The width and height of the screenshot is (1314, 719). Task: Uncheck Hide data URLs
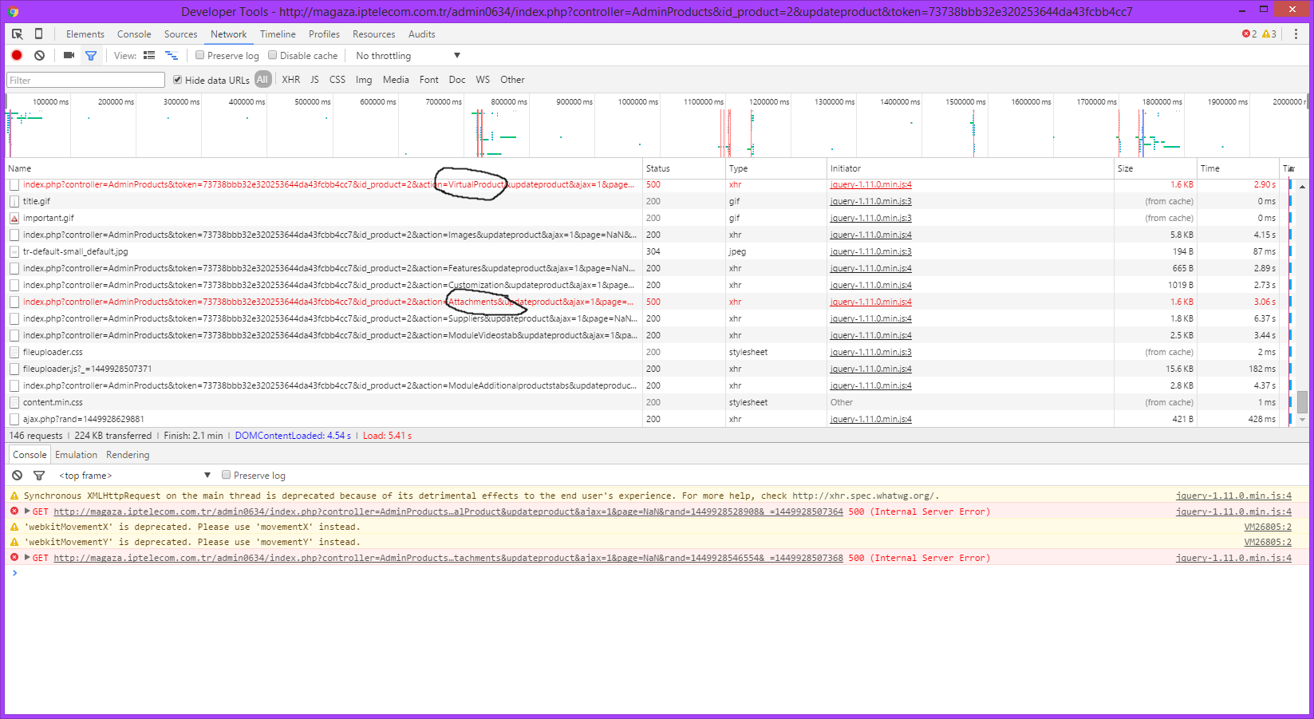(178, 80)
